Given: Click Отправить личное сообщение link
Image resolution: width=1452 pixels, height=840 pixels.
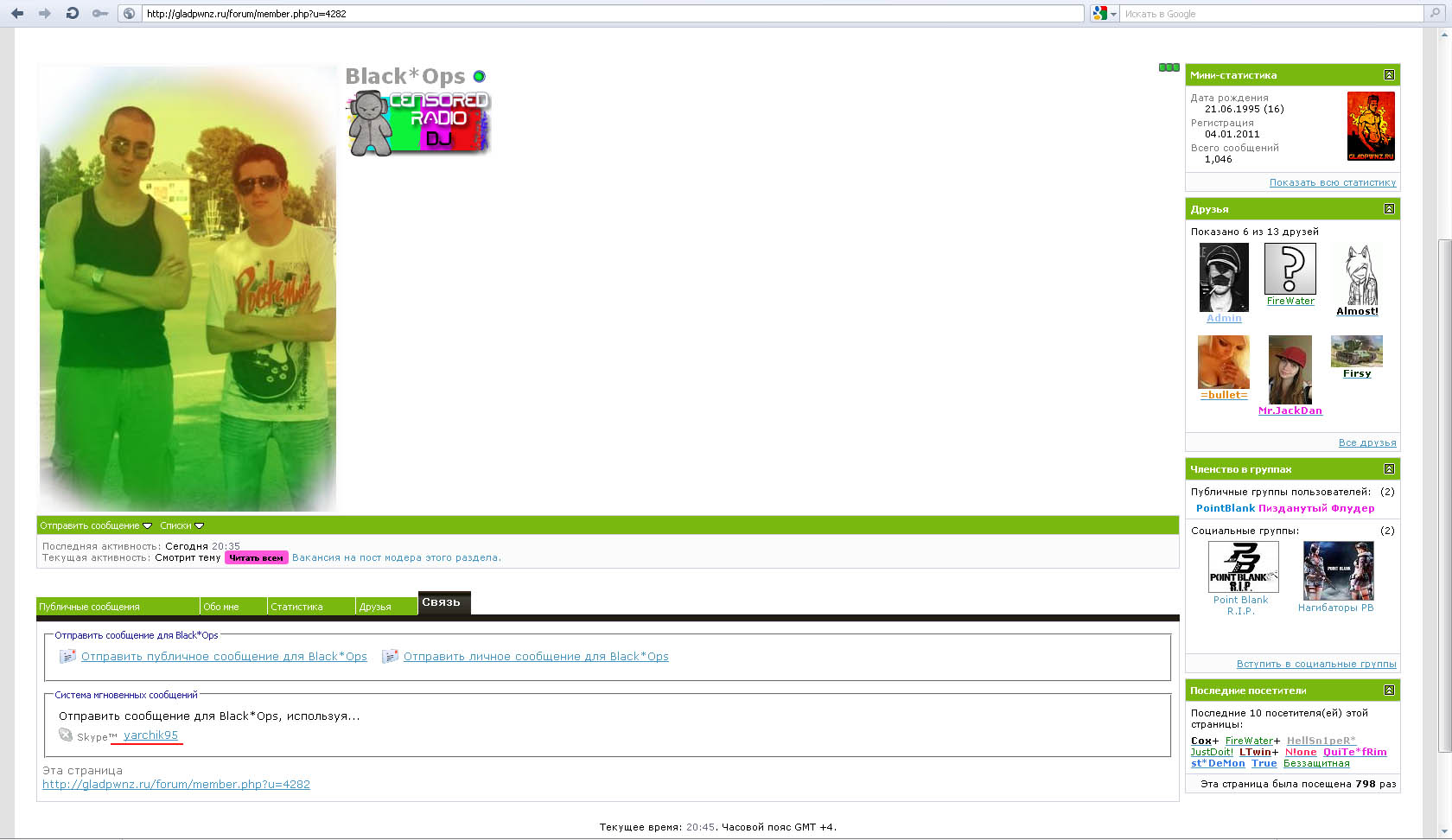Looking at the screenshot, I should (536, 657).
